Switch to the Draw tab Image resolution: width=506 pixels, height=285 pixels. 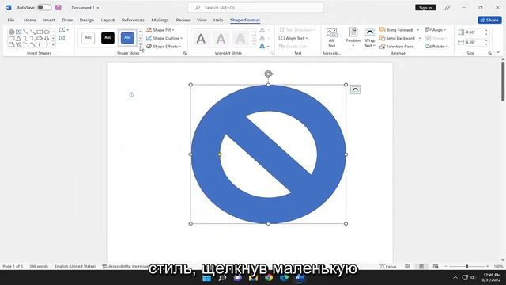point(67,20)
